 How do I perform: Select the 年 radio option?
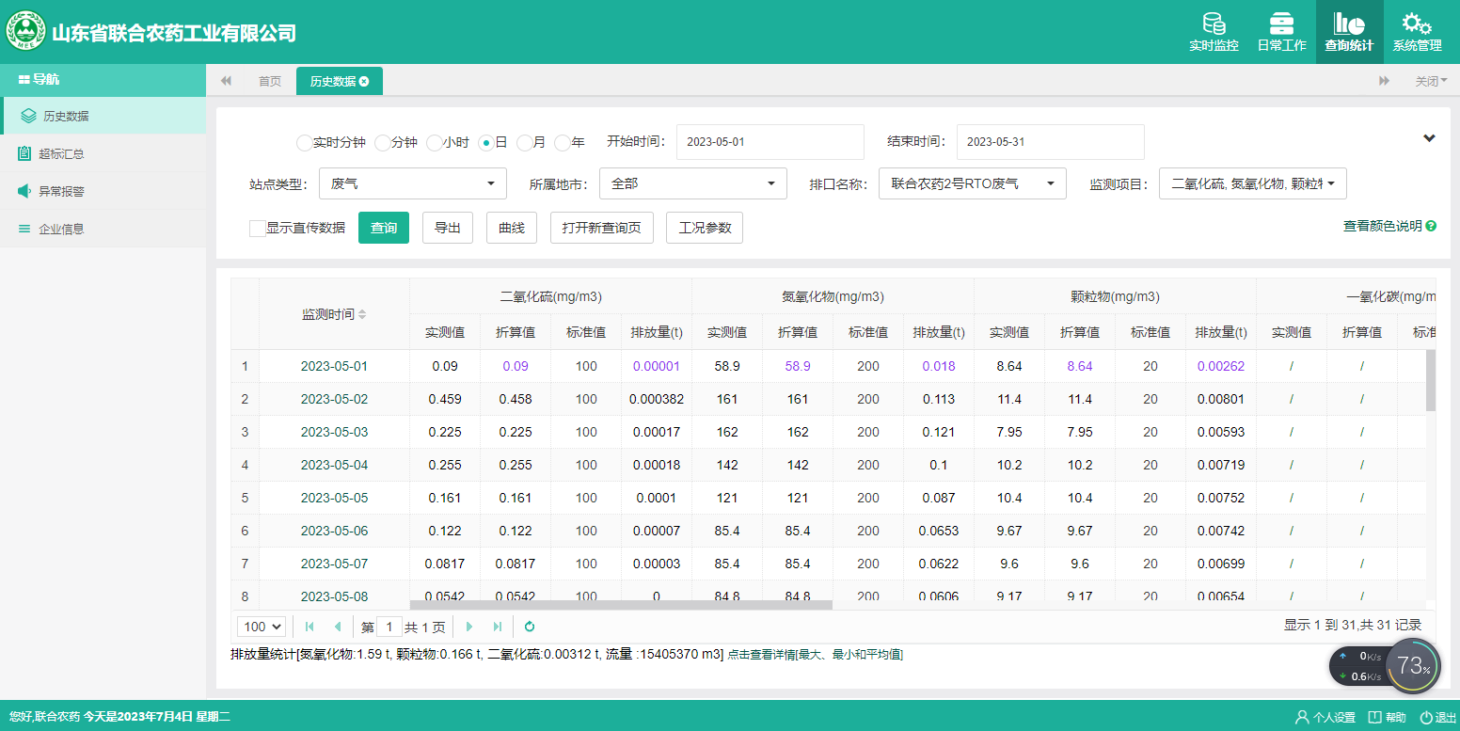tap(562, 143)
